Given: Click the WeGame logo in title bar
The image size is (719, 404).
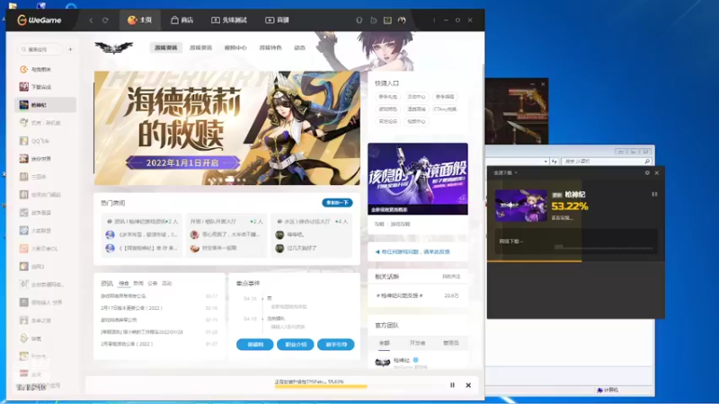Looking at the screenshot, I should point(40,20).
